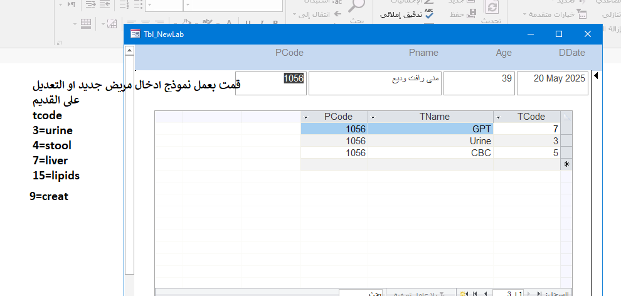Click row selector of the Urine row
This screenshot has height=296, width=621.
click(x=566, y=141)
